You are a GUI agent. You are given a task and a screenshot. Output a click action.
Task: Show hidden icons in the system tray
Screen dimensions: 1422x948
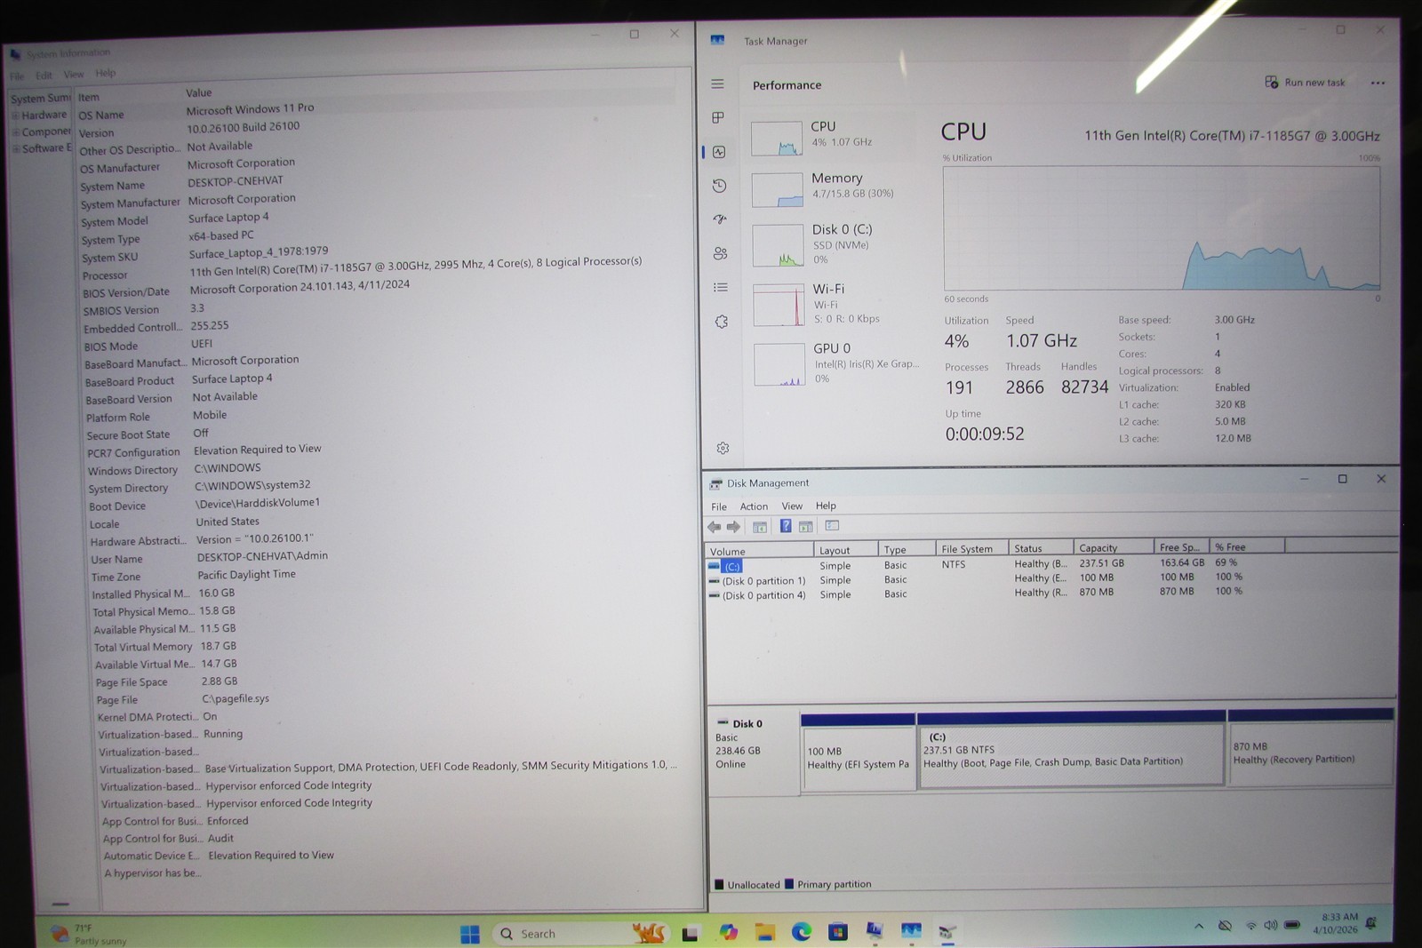[1199, 926]
